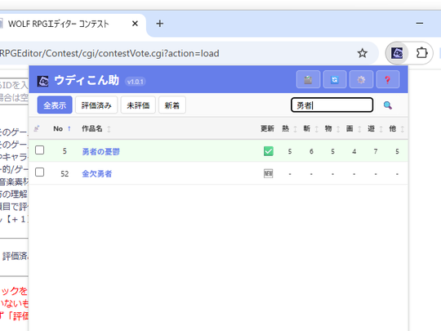Select the 全表示 filter tab
The image size is (441, 331).
(55, 105)
